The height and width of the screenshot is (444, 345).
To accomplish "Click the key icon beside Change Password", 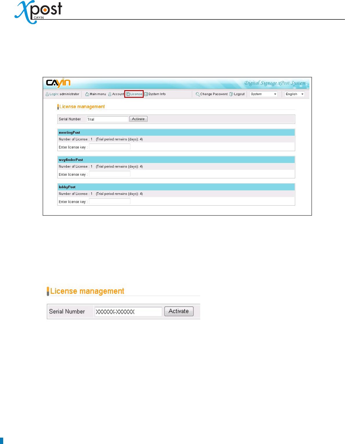I will point(198,94).
